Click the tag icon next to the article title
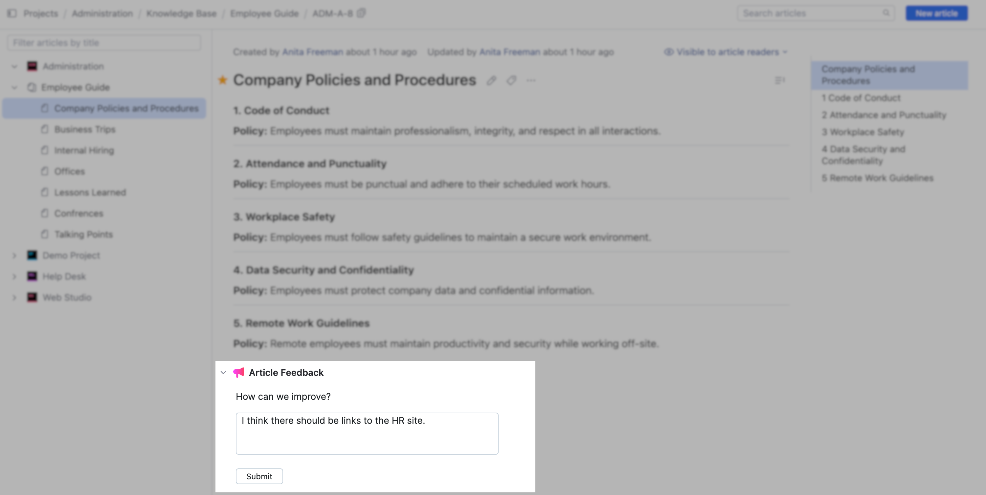The height and width of the screenshot is (495, 986). tap(511, 81)
